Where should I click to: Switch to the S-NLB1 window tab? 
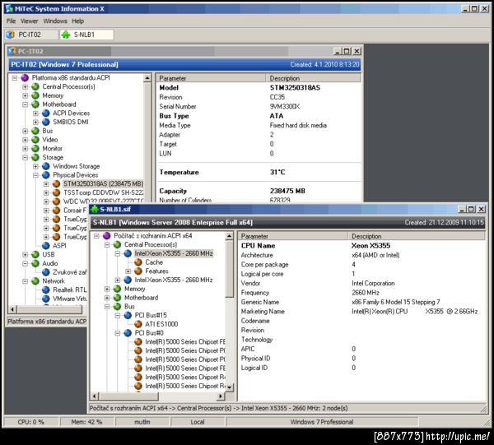tap(86, 35)
